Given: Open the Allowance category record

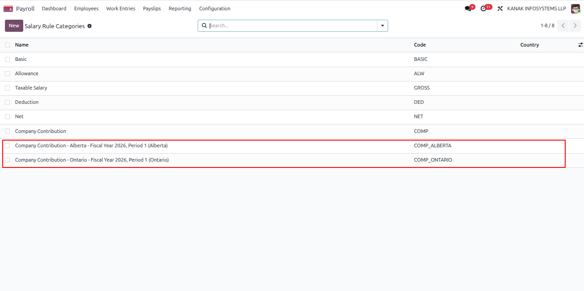Looking at the screenshot, I should [x=27, y=73].
